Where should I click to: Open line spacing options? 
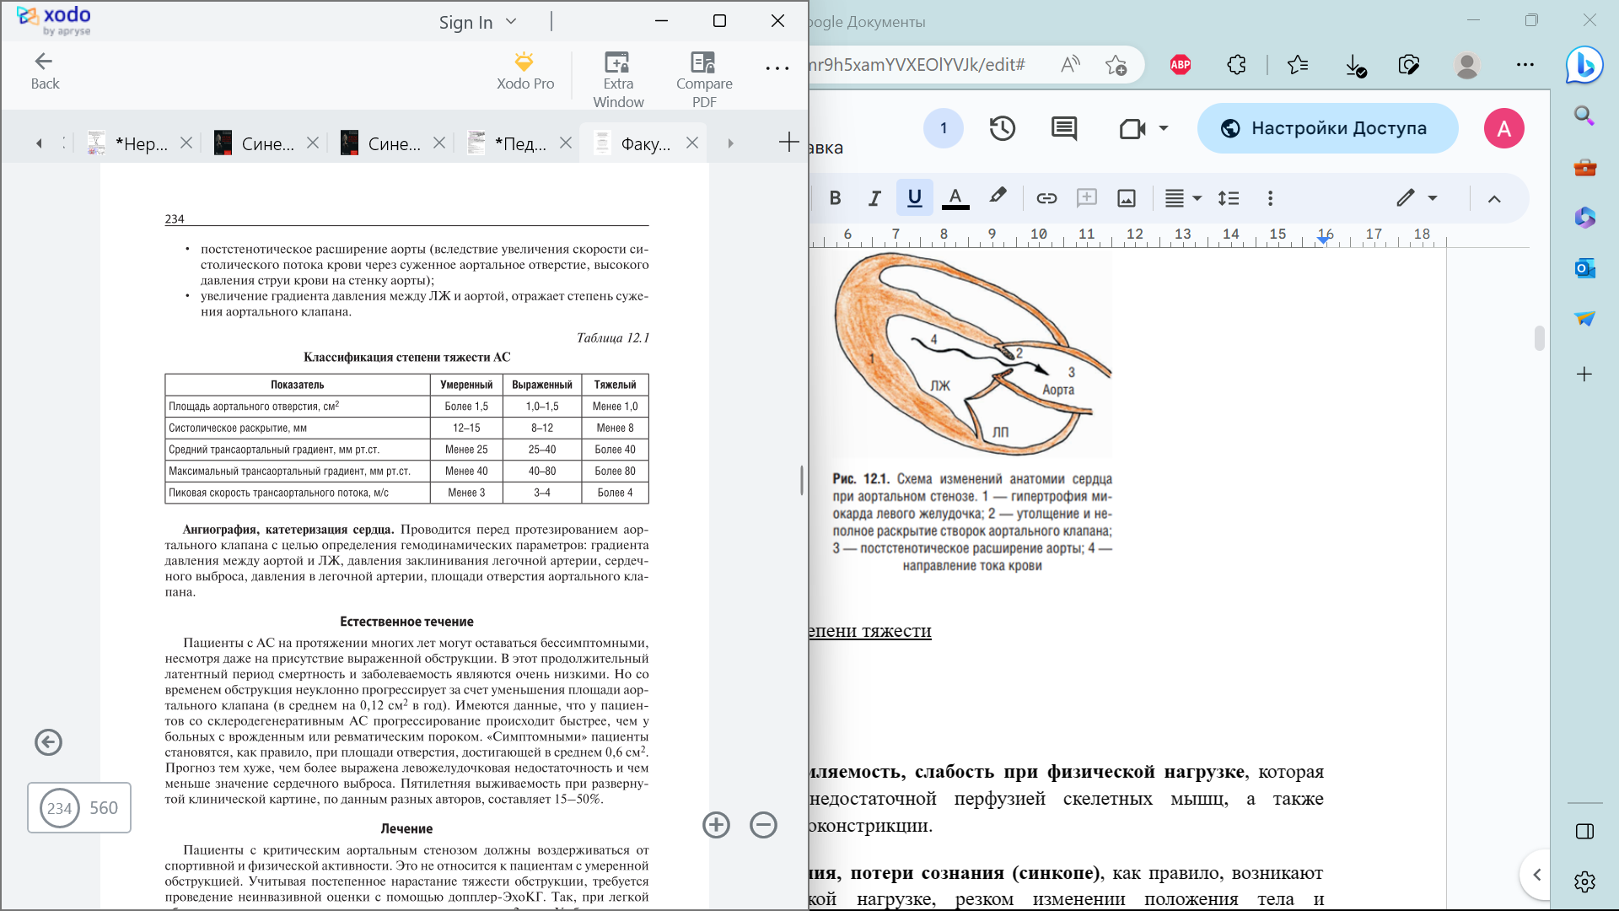tap(1229, 198)
